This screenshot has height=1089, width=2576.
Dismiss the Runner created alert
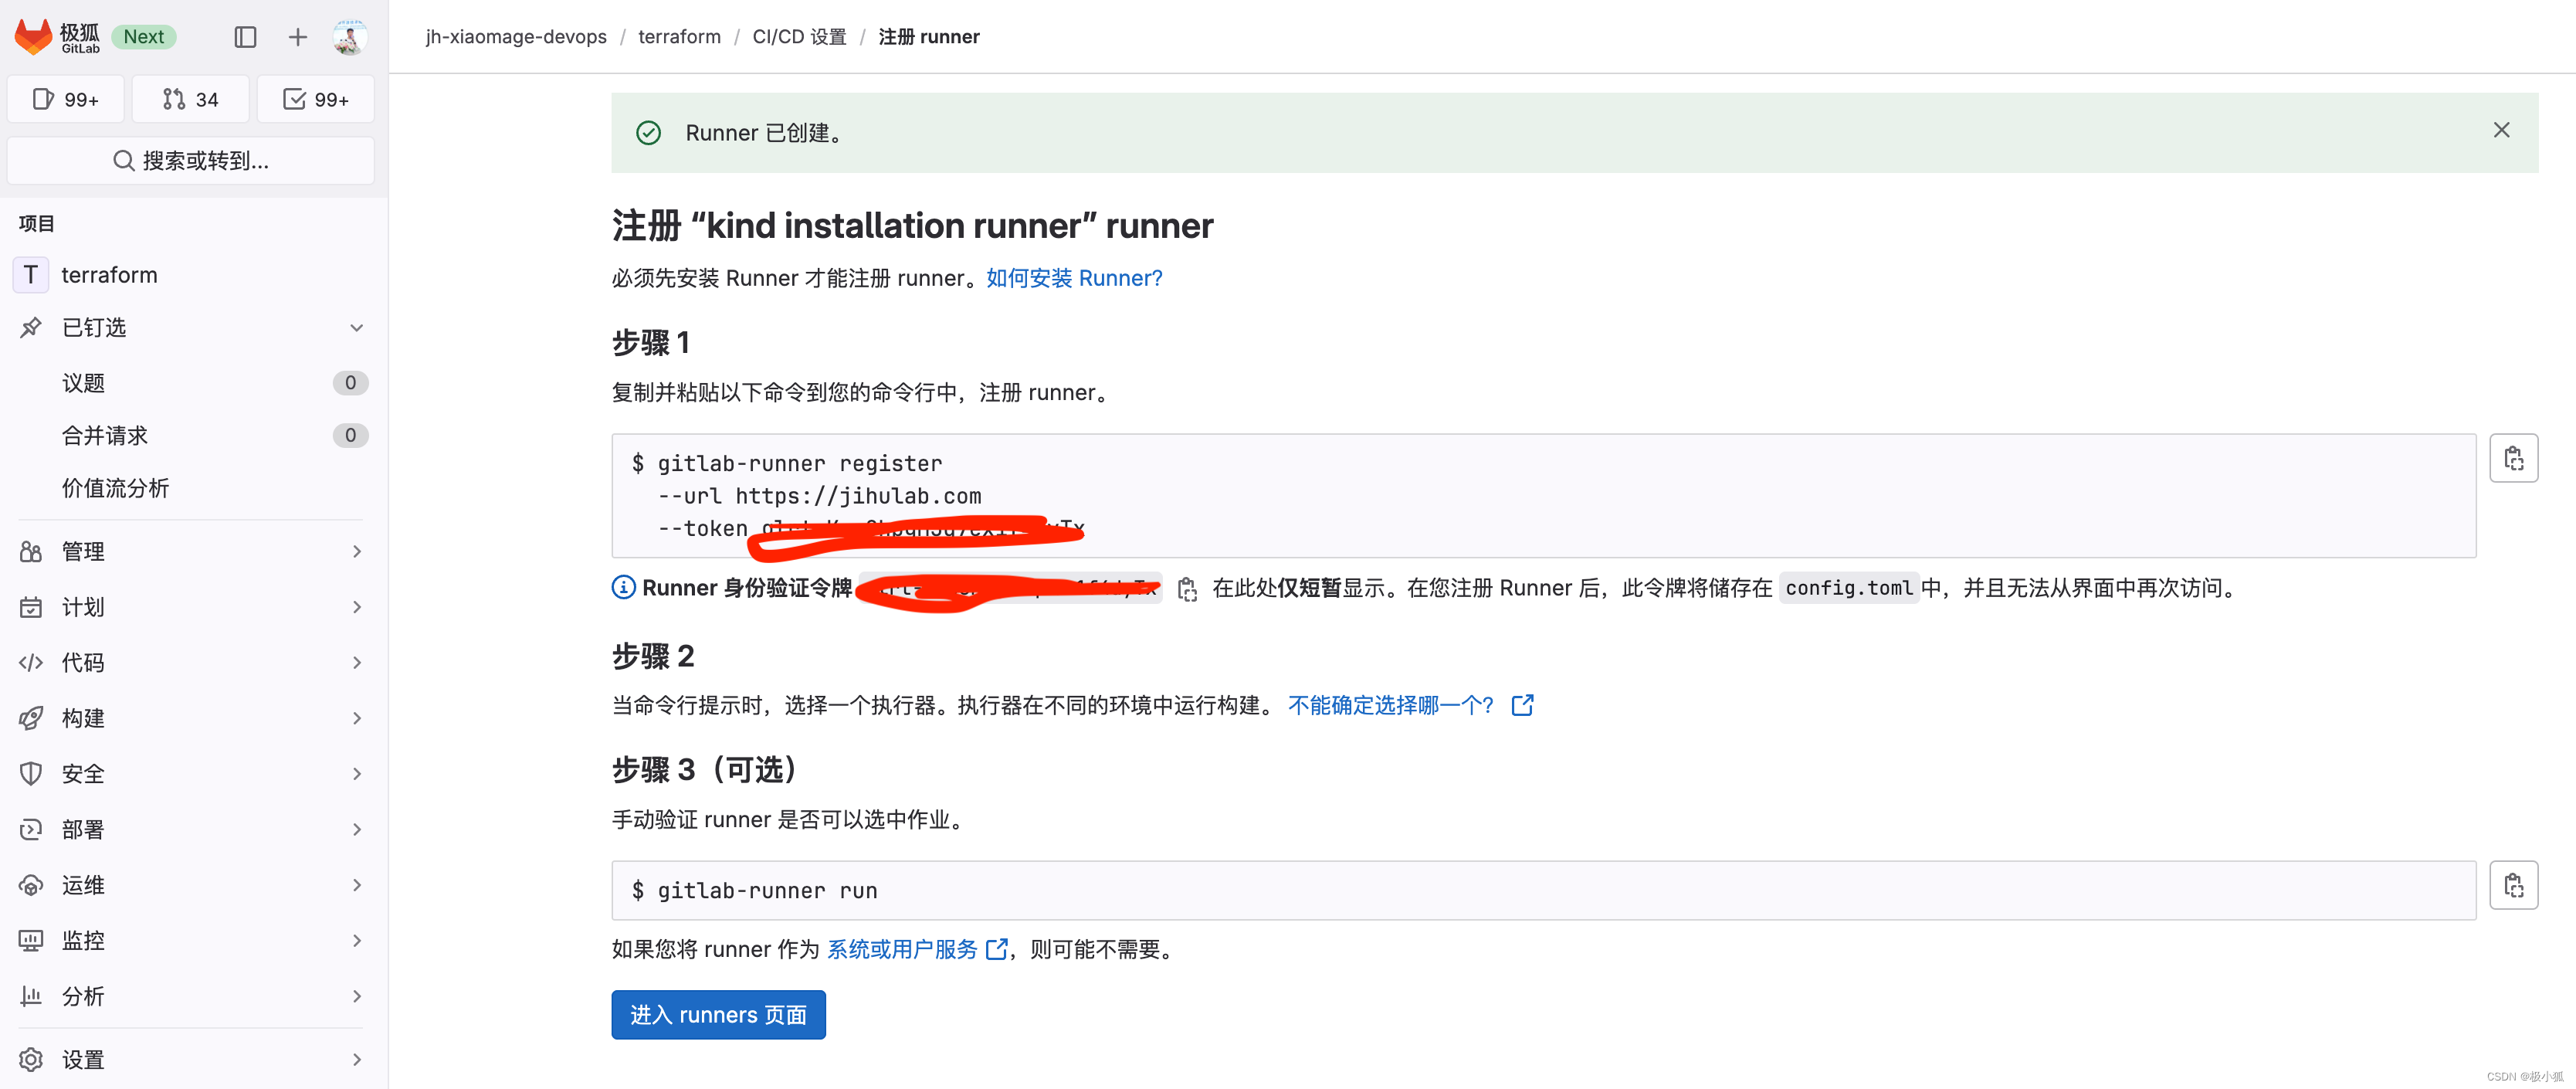pyautogui.click(x=2501, y=130)
